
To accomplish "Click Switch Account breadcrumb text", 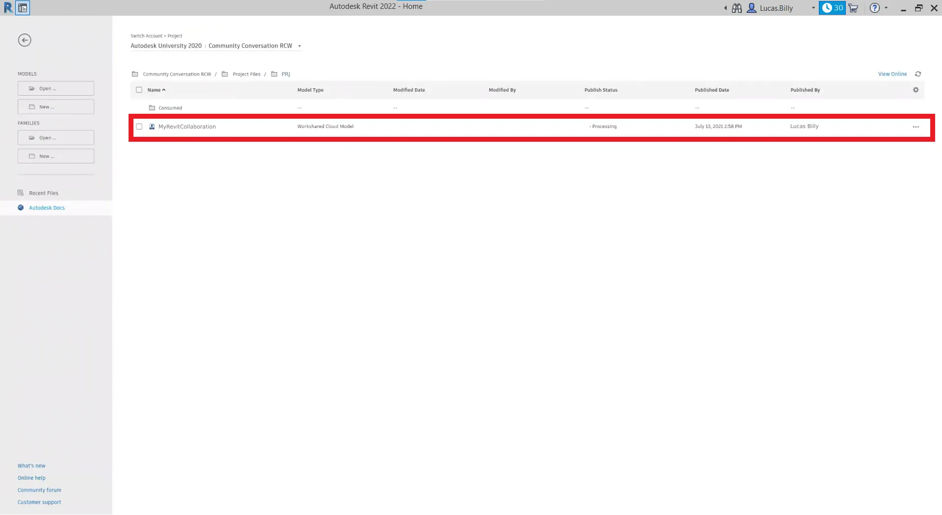I will click(x=146, y=36).
